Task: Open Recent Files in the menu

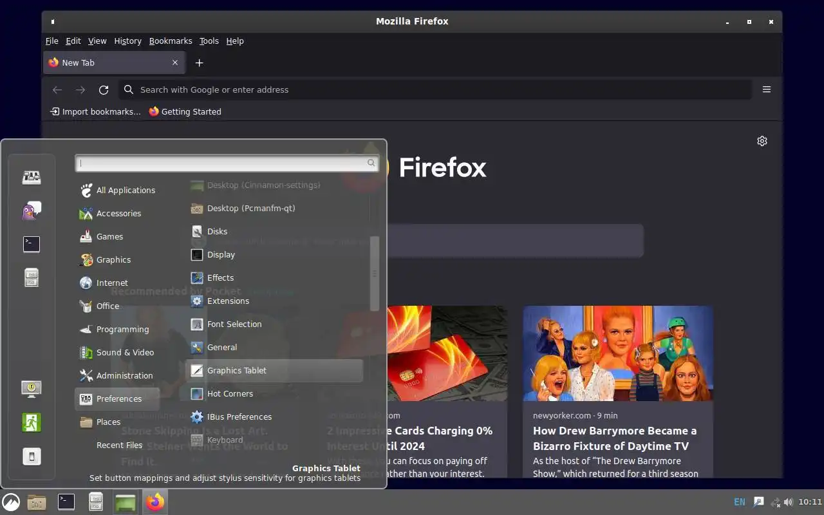Action: [x=117, y=445]
